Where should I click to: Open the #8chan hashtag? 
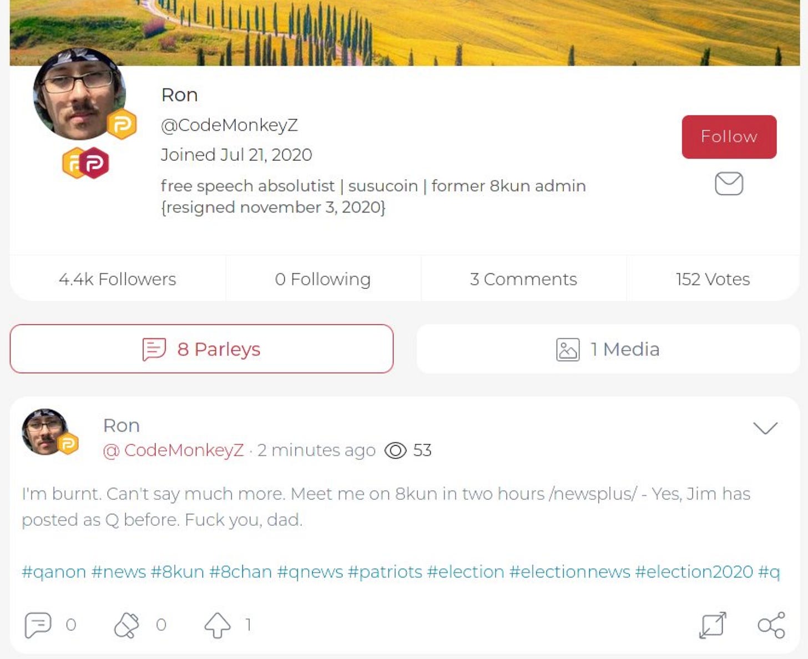click(x=241, y=572)
